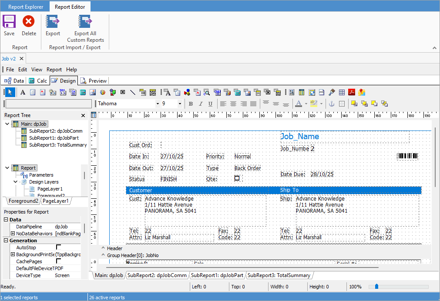Toggle underline formatting
The image size is (440, 301).
210,104
